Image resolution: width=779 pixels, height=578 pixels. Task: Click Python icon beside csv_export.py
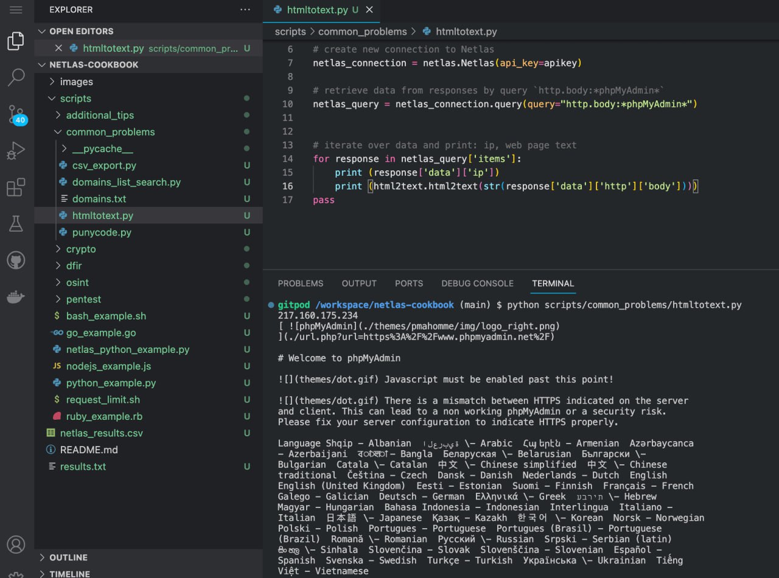tap(63, 165)
